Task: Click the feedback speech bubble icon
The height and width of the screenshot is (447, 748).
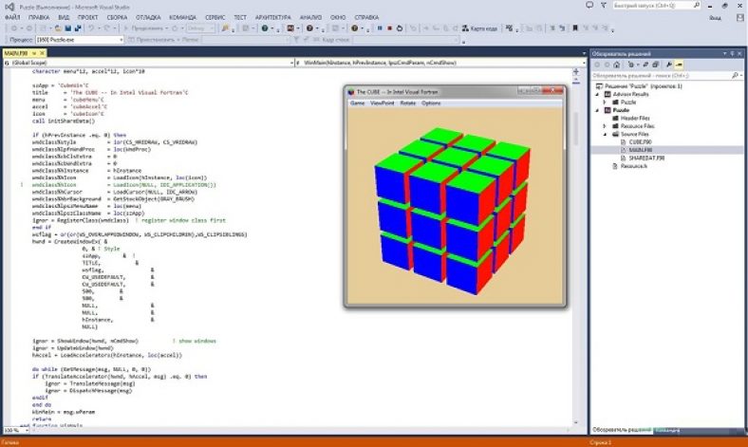Action: pyautogui.click(x=589, y=6)
